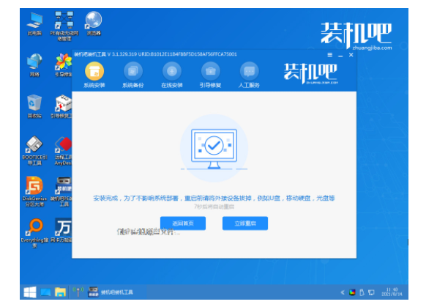Open PE有线无线网络管理 desktop icon

64,26
